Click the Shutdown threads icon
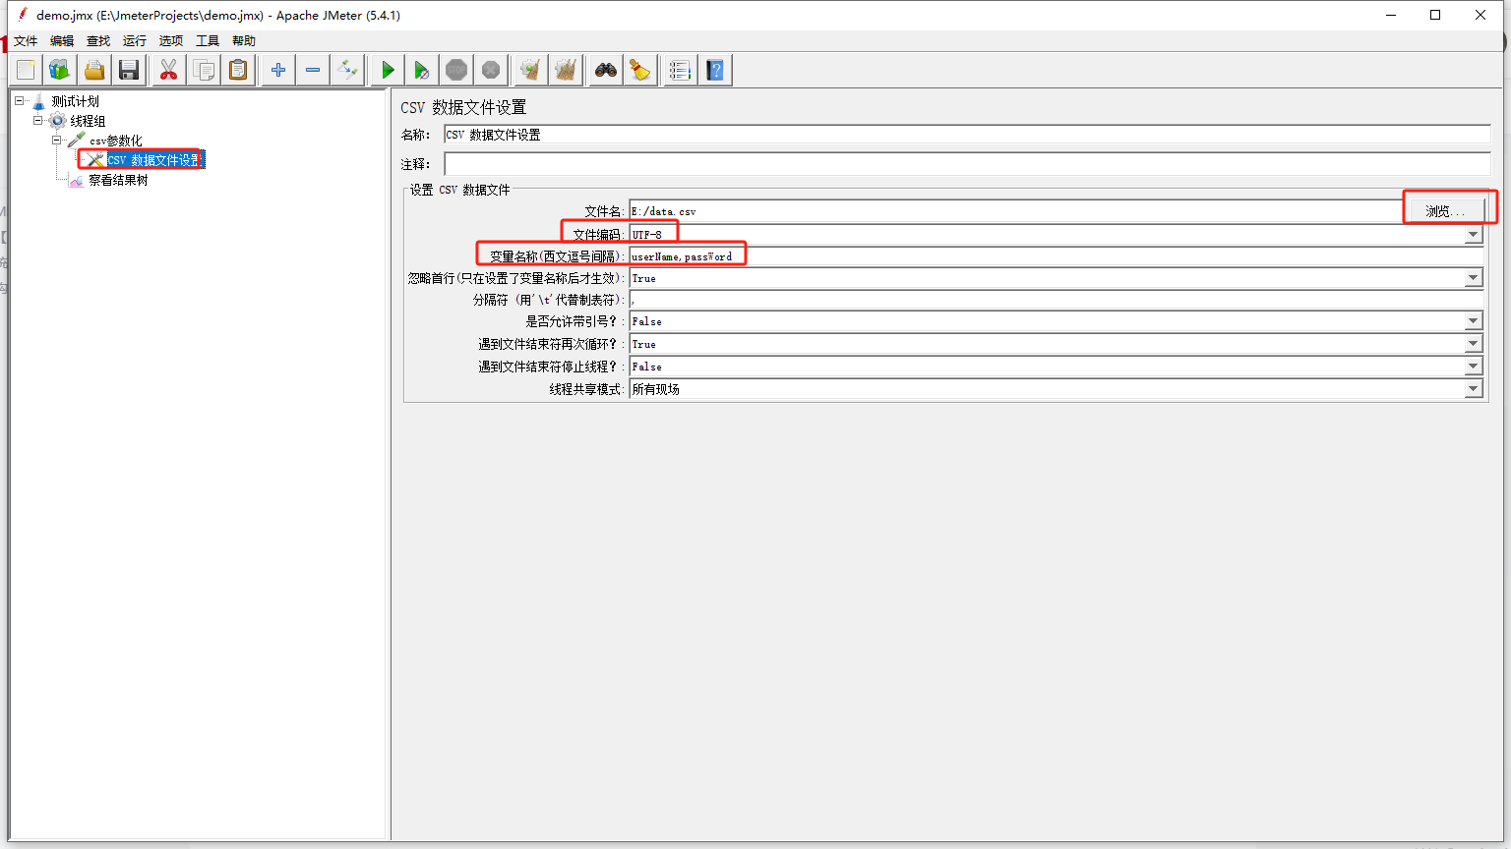The width and height of the screenshot is (1511, 849). 491,70
